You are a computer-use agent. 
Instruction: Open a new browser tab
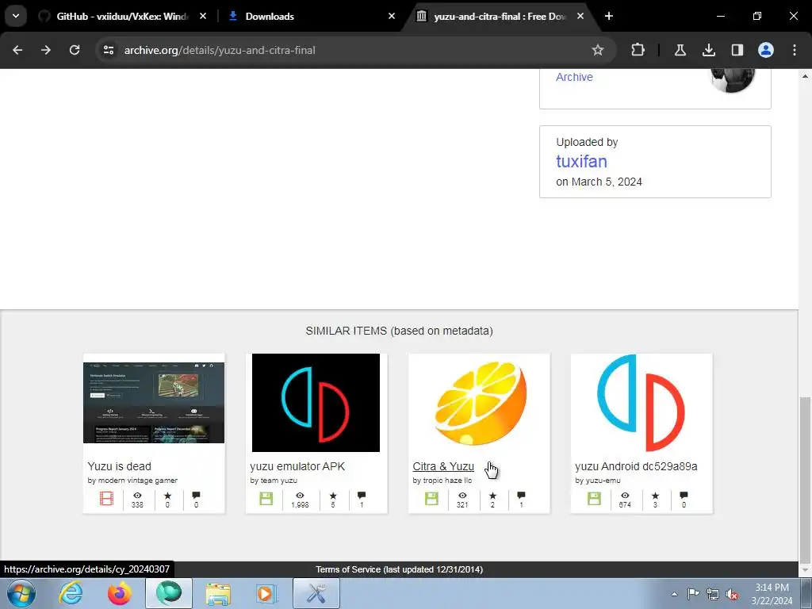pyautogui.click(x=609, y=17)
